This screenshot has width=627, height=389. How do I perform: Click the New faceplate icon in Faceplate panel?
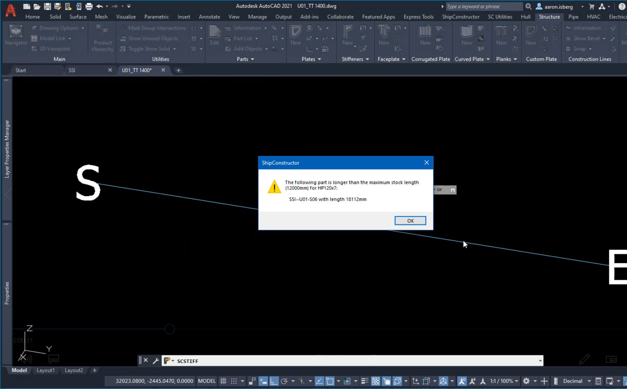tap(384, 35)
